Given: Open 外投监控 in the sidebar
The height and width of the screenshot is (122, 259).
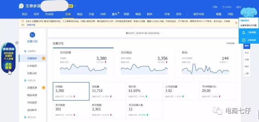Looking at the screenshot, I should [32, 103].
